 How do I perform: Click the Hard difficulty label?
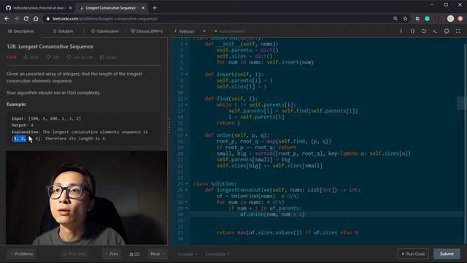coord(12,57)
